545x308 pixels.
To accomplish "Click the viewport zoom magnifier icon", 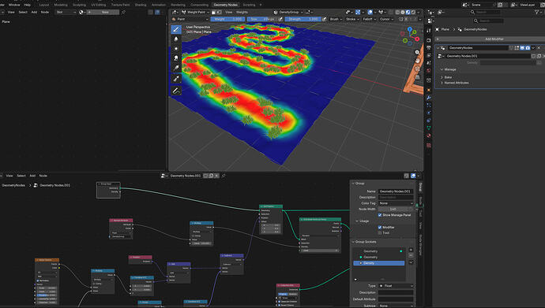I will pos(417,52).
